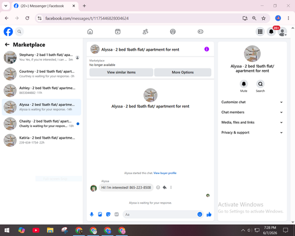Open Chrome three-dot menu
The height and width of the screenshot is (236, 295).
click(x=289, y=18)
